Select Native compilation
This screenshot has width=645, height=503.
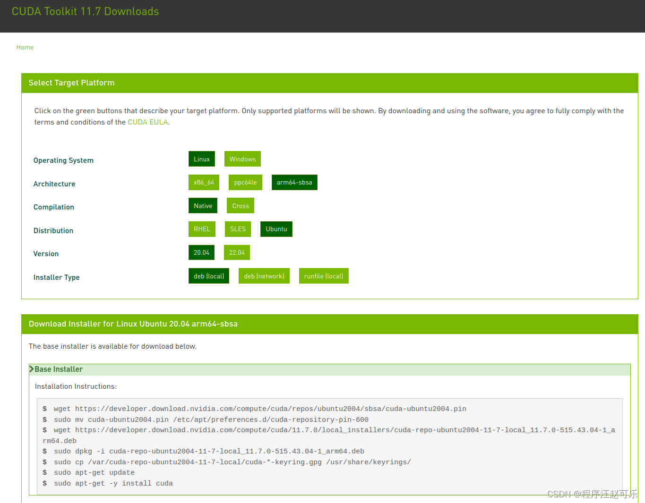(x=203, y=206)
